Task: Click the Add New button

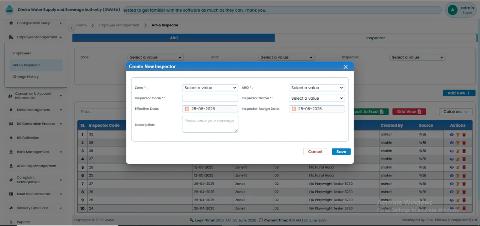Action: 459,93
